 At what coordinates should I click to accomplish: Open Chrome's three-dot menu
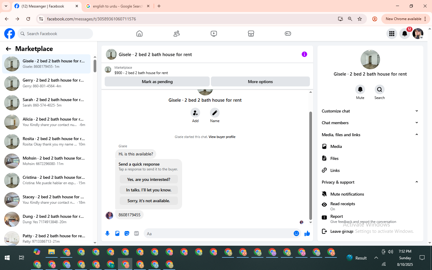[425, 19]
